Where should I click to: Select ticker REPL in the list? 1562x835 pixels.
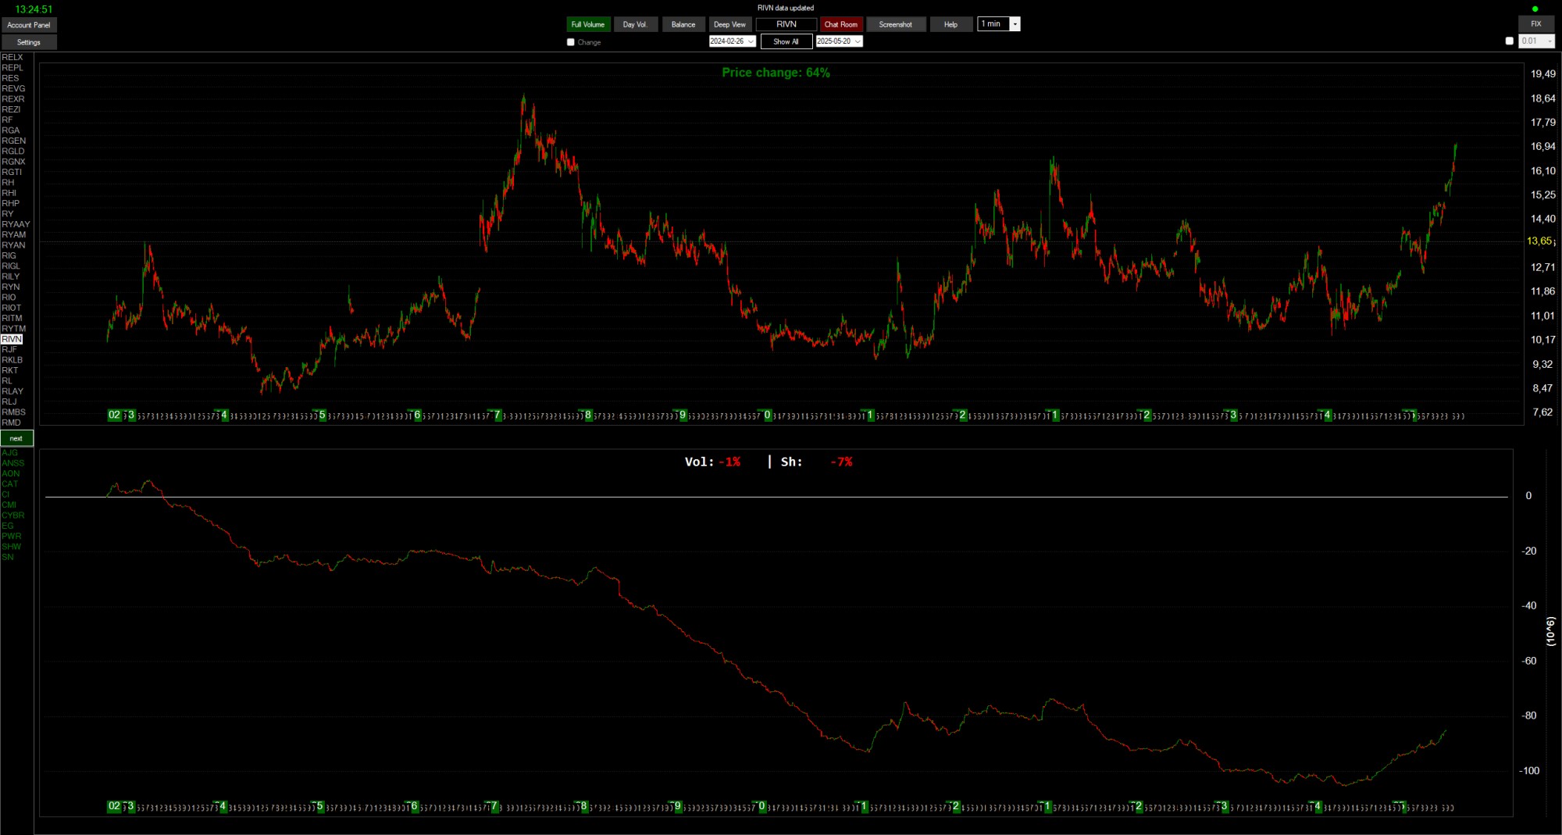tap(12, 68)
